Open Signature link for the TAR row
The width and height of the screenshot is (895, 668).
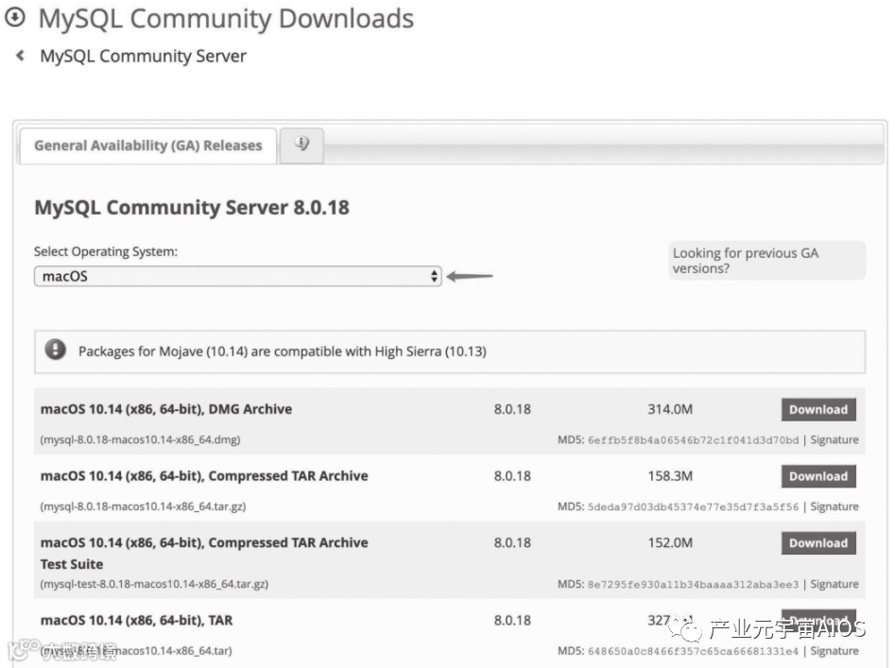(x=834, y=651)
